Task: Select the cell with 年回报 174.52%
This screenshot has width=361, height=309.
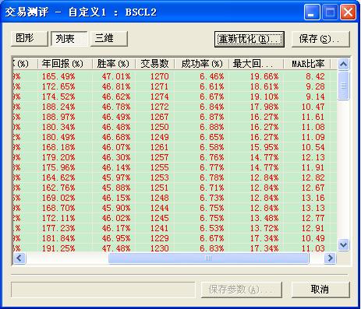Action: tap(58, 97)
